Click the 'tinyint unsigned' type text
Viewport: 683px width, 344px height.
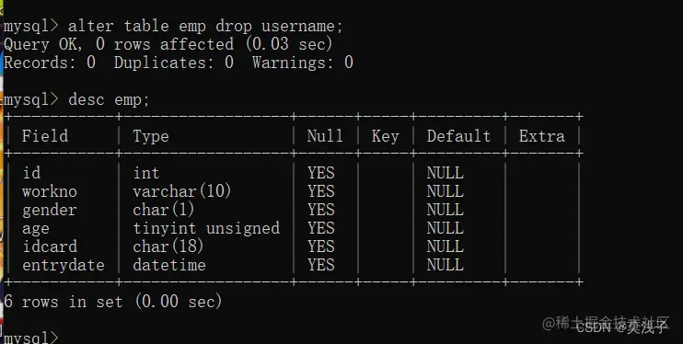pos(206,228)
